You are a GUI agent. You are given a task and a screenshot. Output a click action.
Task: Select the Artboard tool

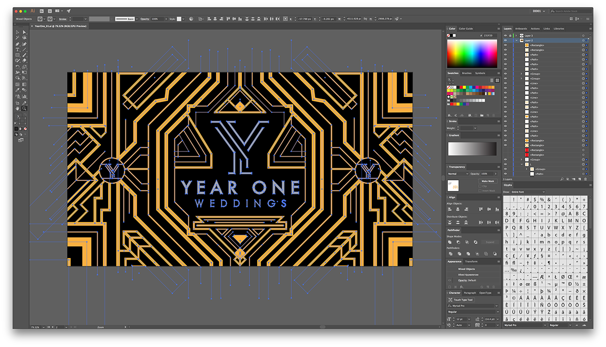pos(18,103)
